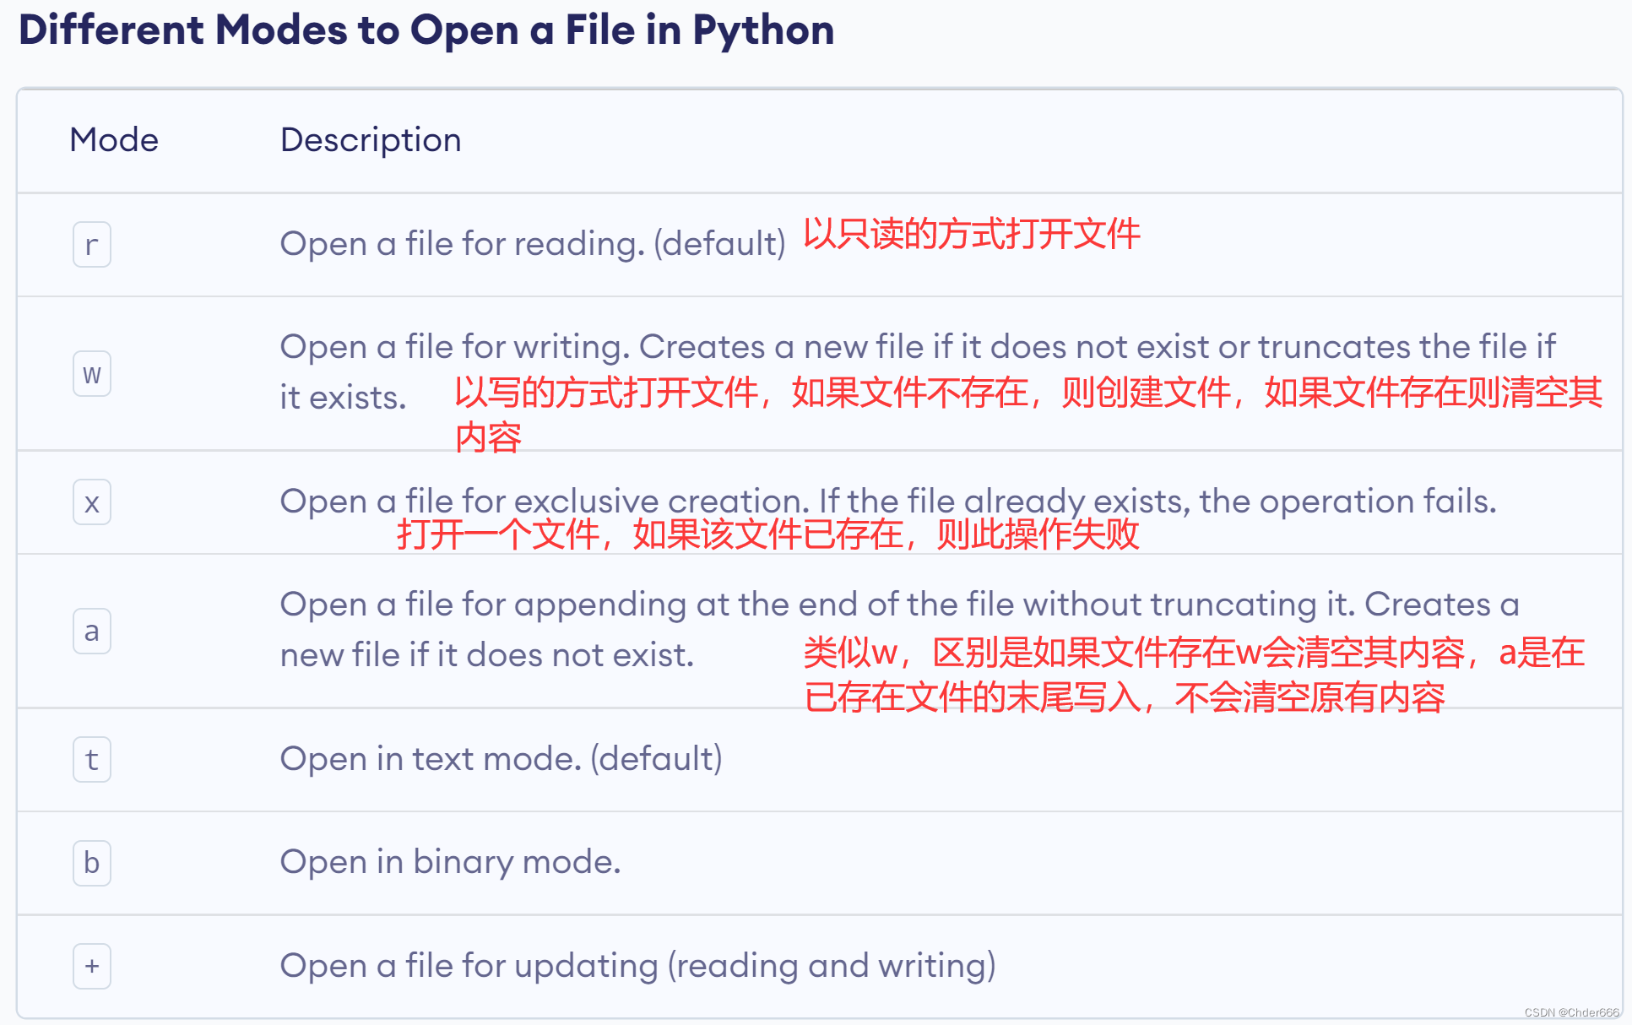Click 'Open a file for reading' description
The width and height of the screenshot is (1632, 1025).
pos(532,244)
